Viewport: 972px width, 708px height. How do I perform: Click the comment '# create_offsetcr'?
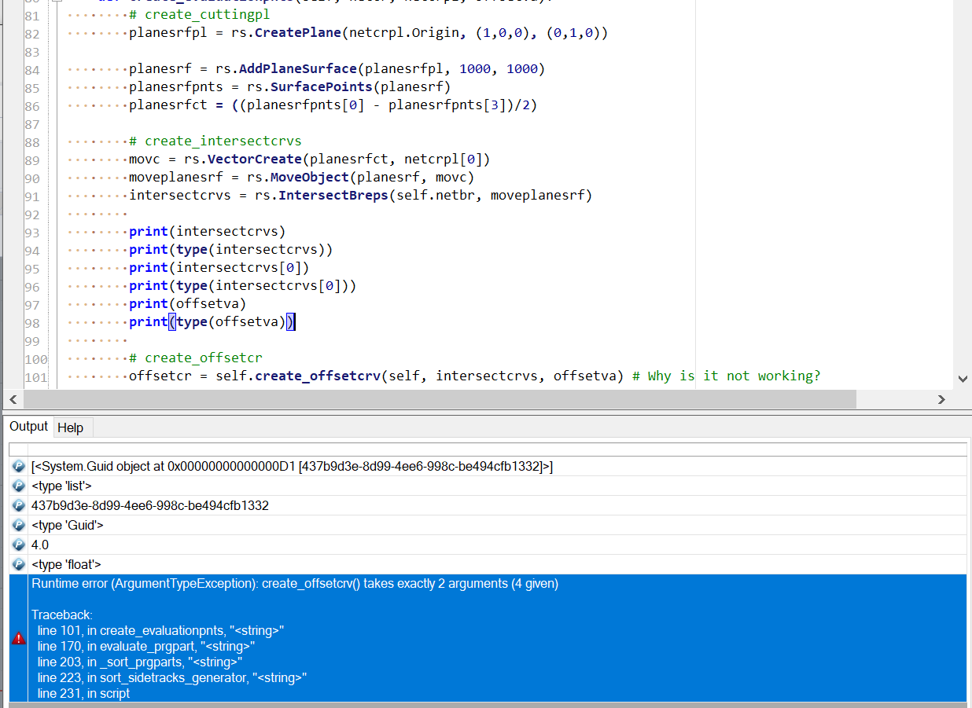tap(196, 358)
